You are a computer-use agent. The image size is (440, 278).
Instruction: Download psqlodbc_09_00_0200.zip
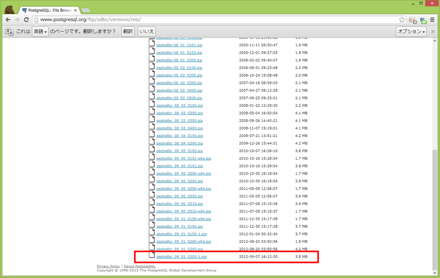tap(180, 181)
